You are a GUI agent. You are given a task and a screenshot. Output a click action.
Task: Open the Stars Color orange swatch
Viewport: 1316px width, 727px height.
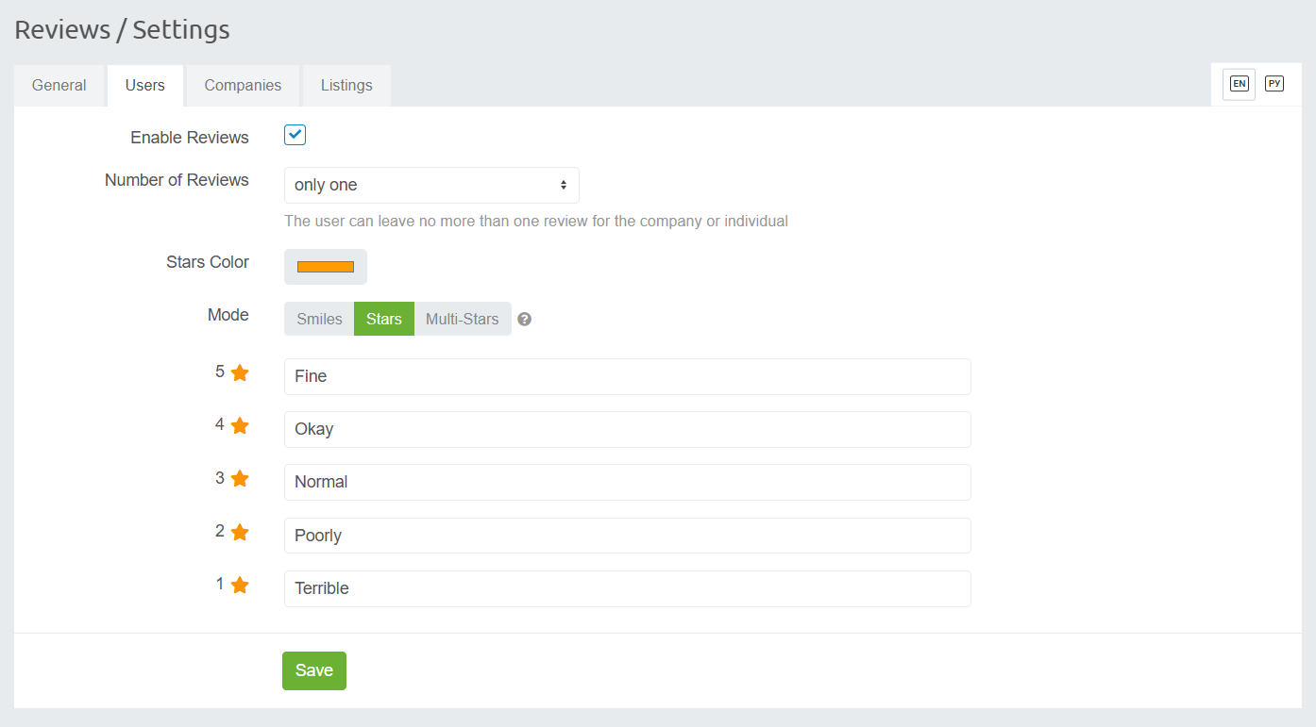(326, 267)
